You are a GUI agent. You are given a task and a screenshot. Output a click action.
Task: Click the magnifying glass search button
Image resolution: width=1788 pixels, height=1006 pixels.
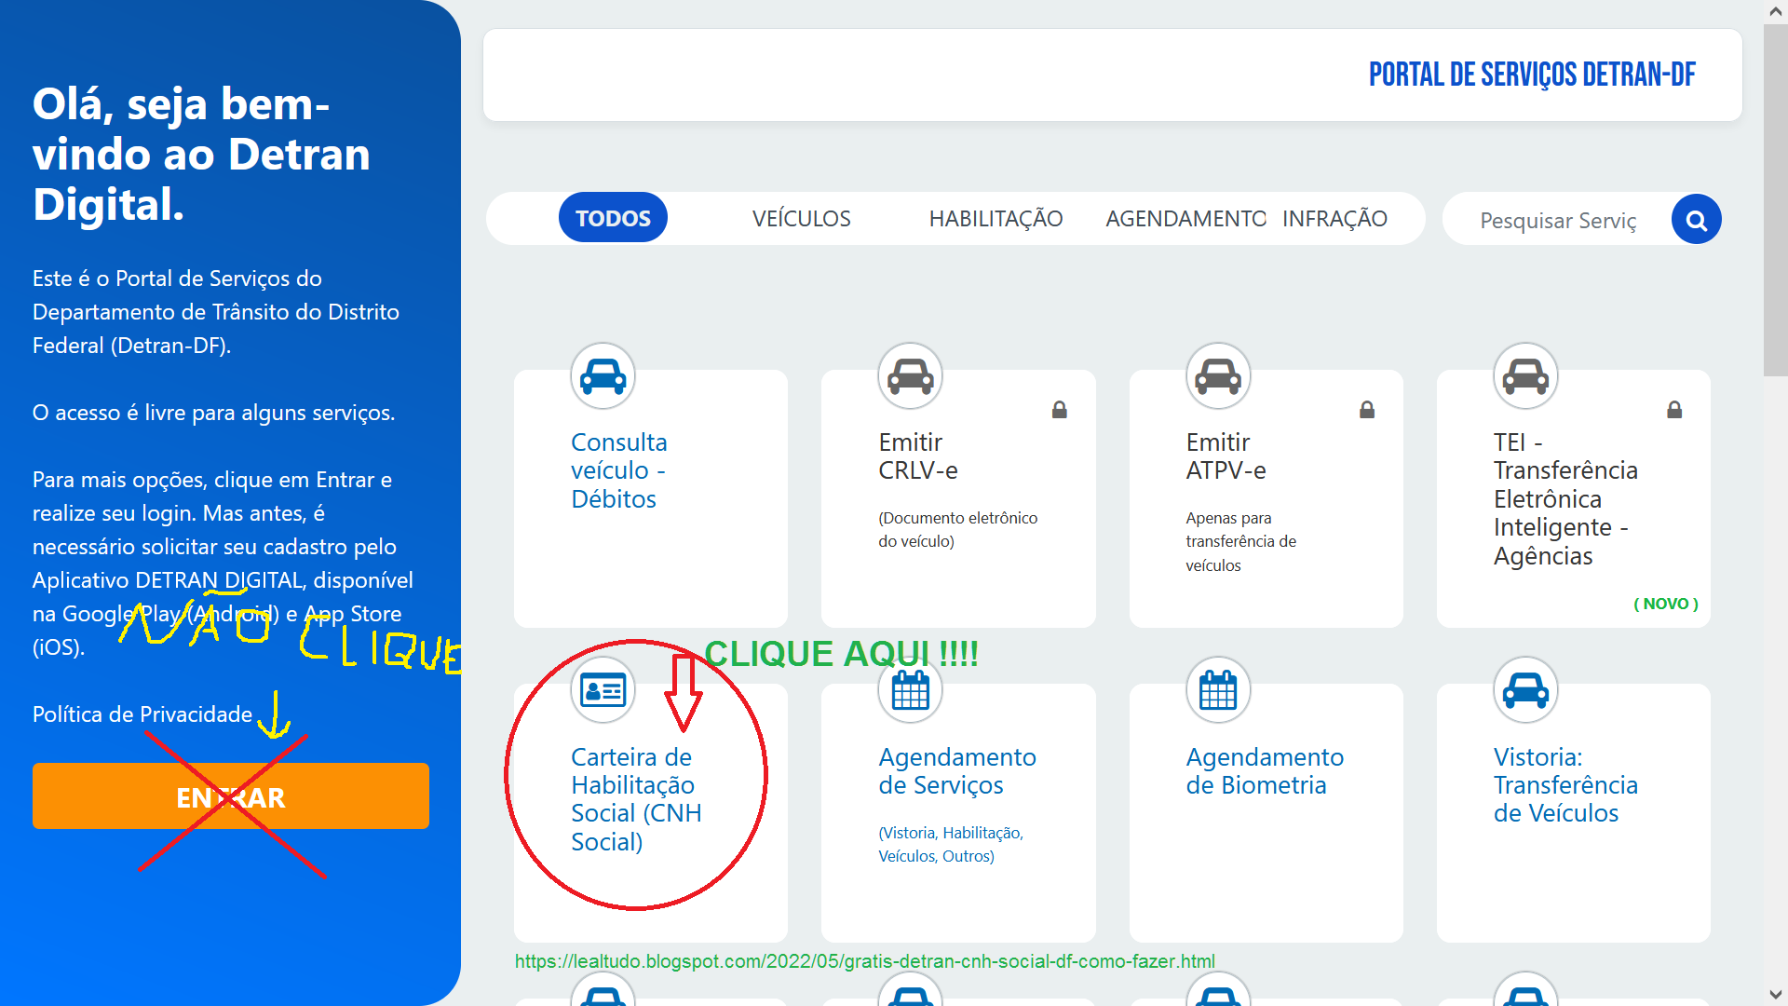(1696, 220)
